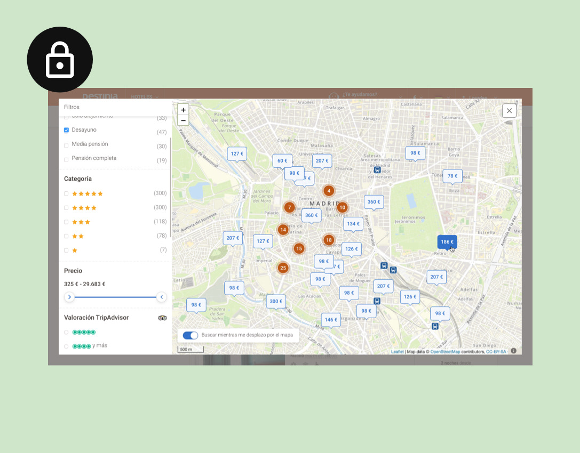580x453 pixels.
Task: Select the 126 € marker near Lavapiés
Action: point(352,249)
